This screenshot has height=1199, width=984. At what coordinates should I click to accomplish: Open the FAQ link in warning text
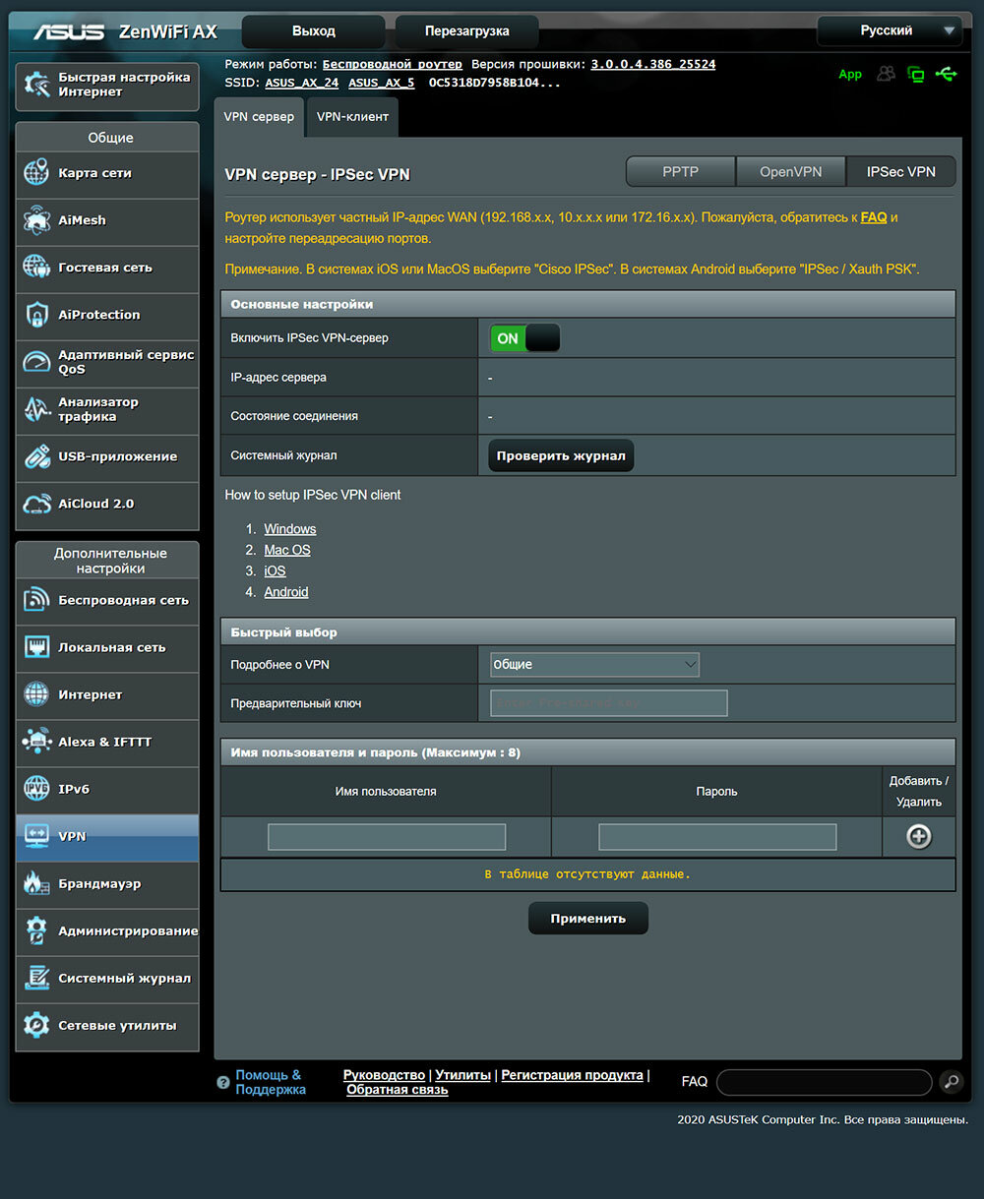[874, 217]
